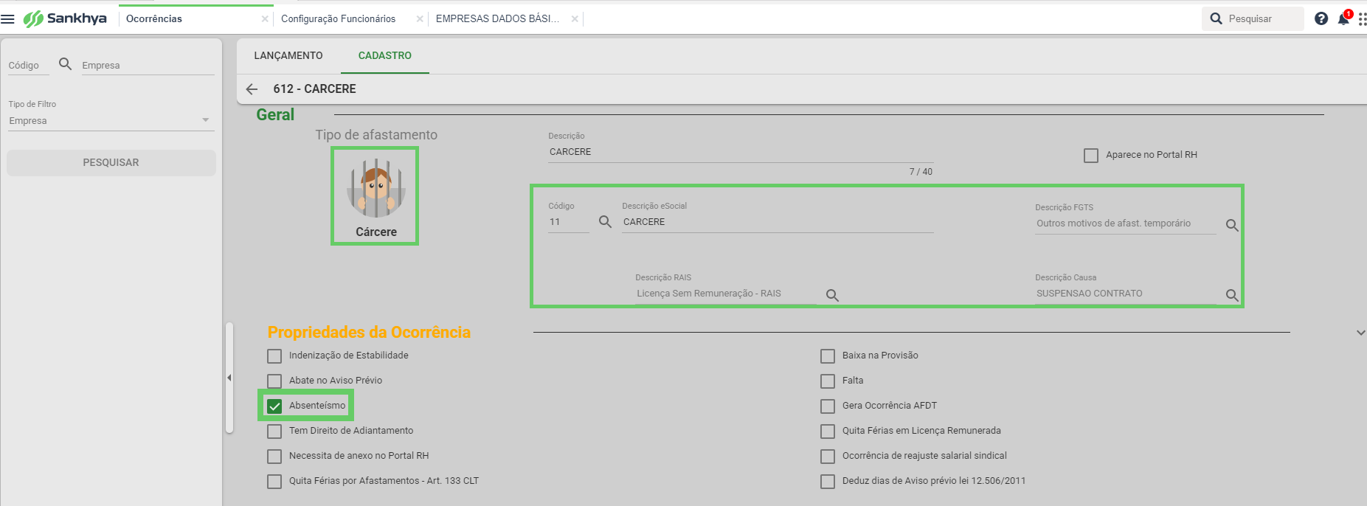Open Descrição RAIS lookup magnifier
Screen dimensions: 1367x506
coord(832,296)
